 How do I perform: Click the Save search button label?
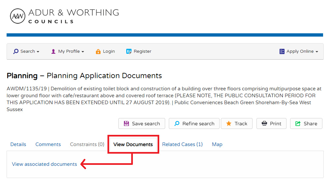tap(146, 124)
